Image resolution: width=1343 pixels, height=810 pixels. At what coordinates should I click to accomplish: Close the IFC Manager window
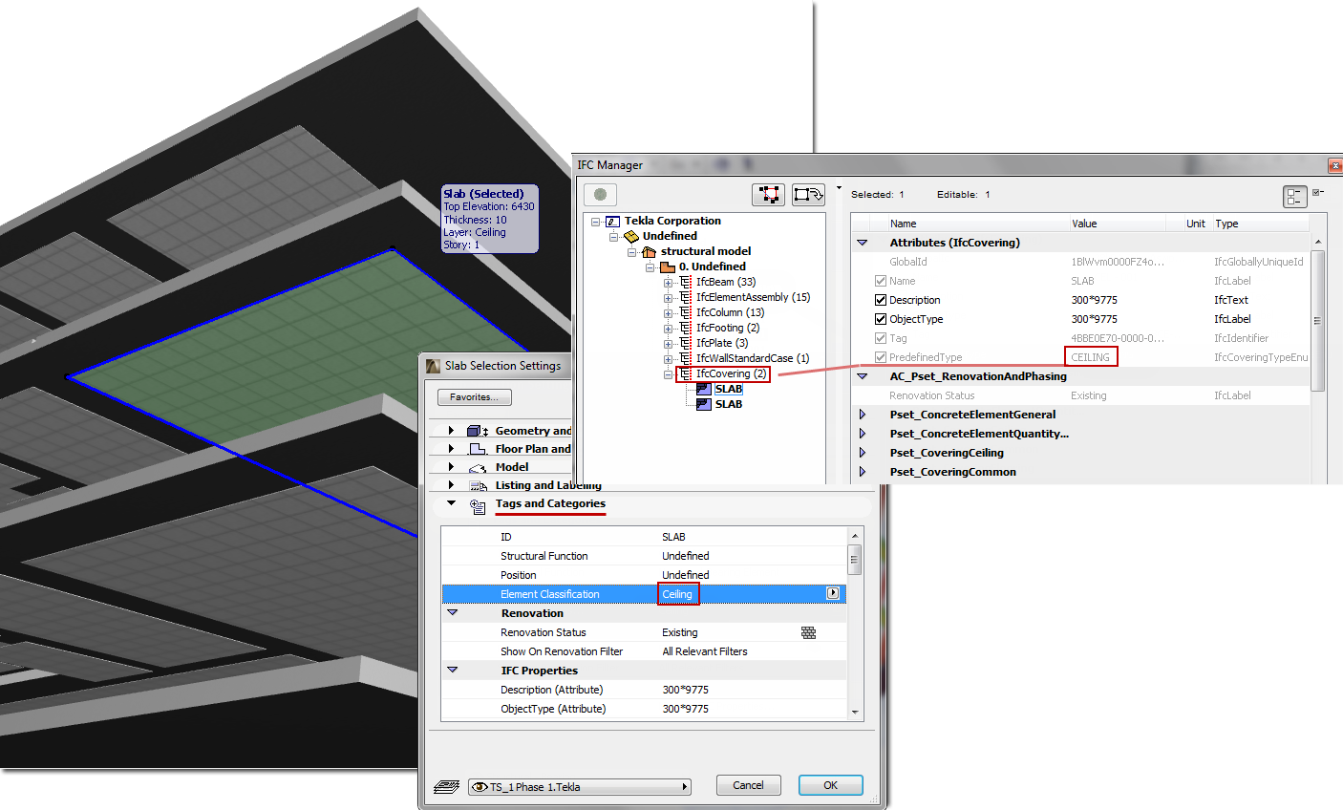click(x=1334, y=165)
